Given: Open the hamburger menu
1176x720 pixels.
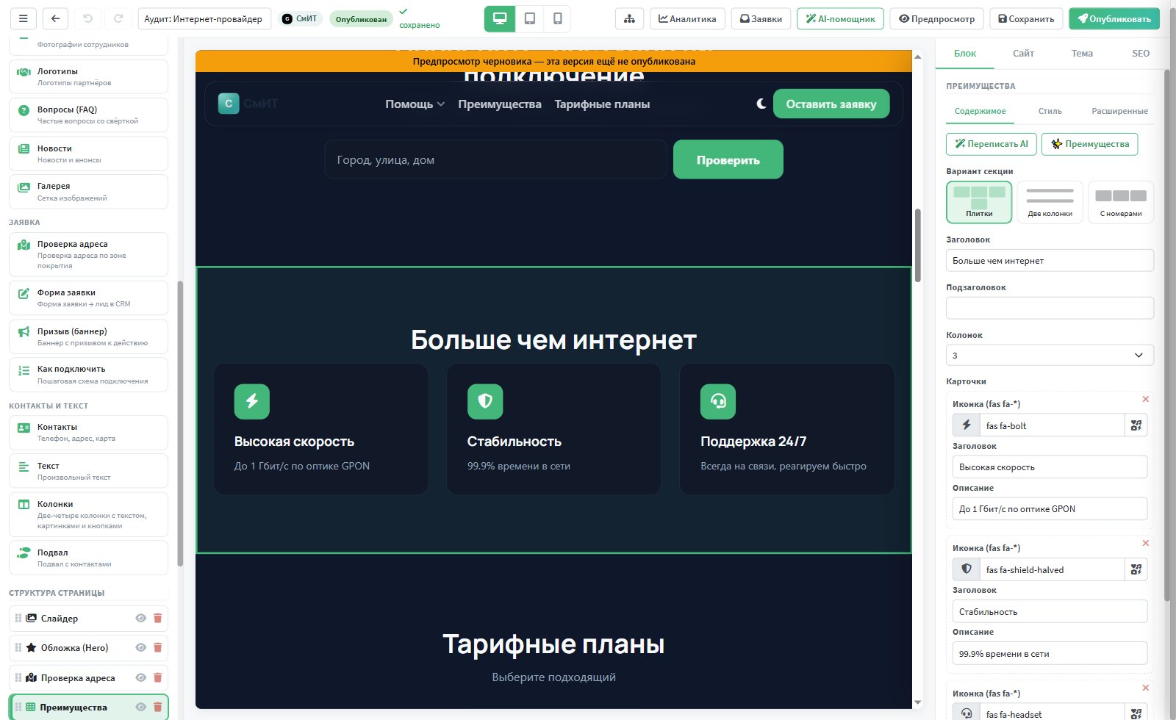Looking at the screenshot, I should 24,19.
